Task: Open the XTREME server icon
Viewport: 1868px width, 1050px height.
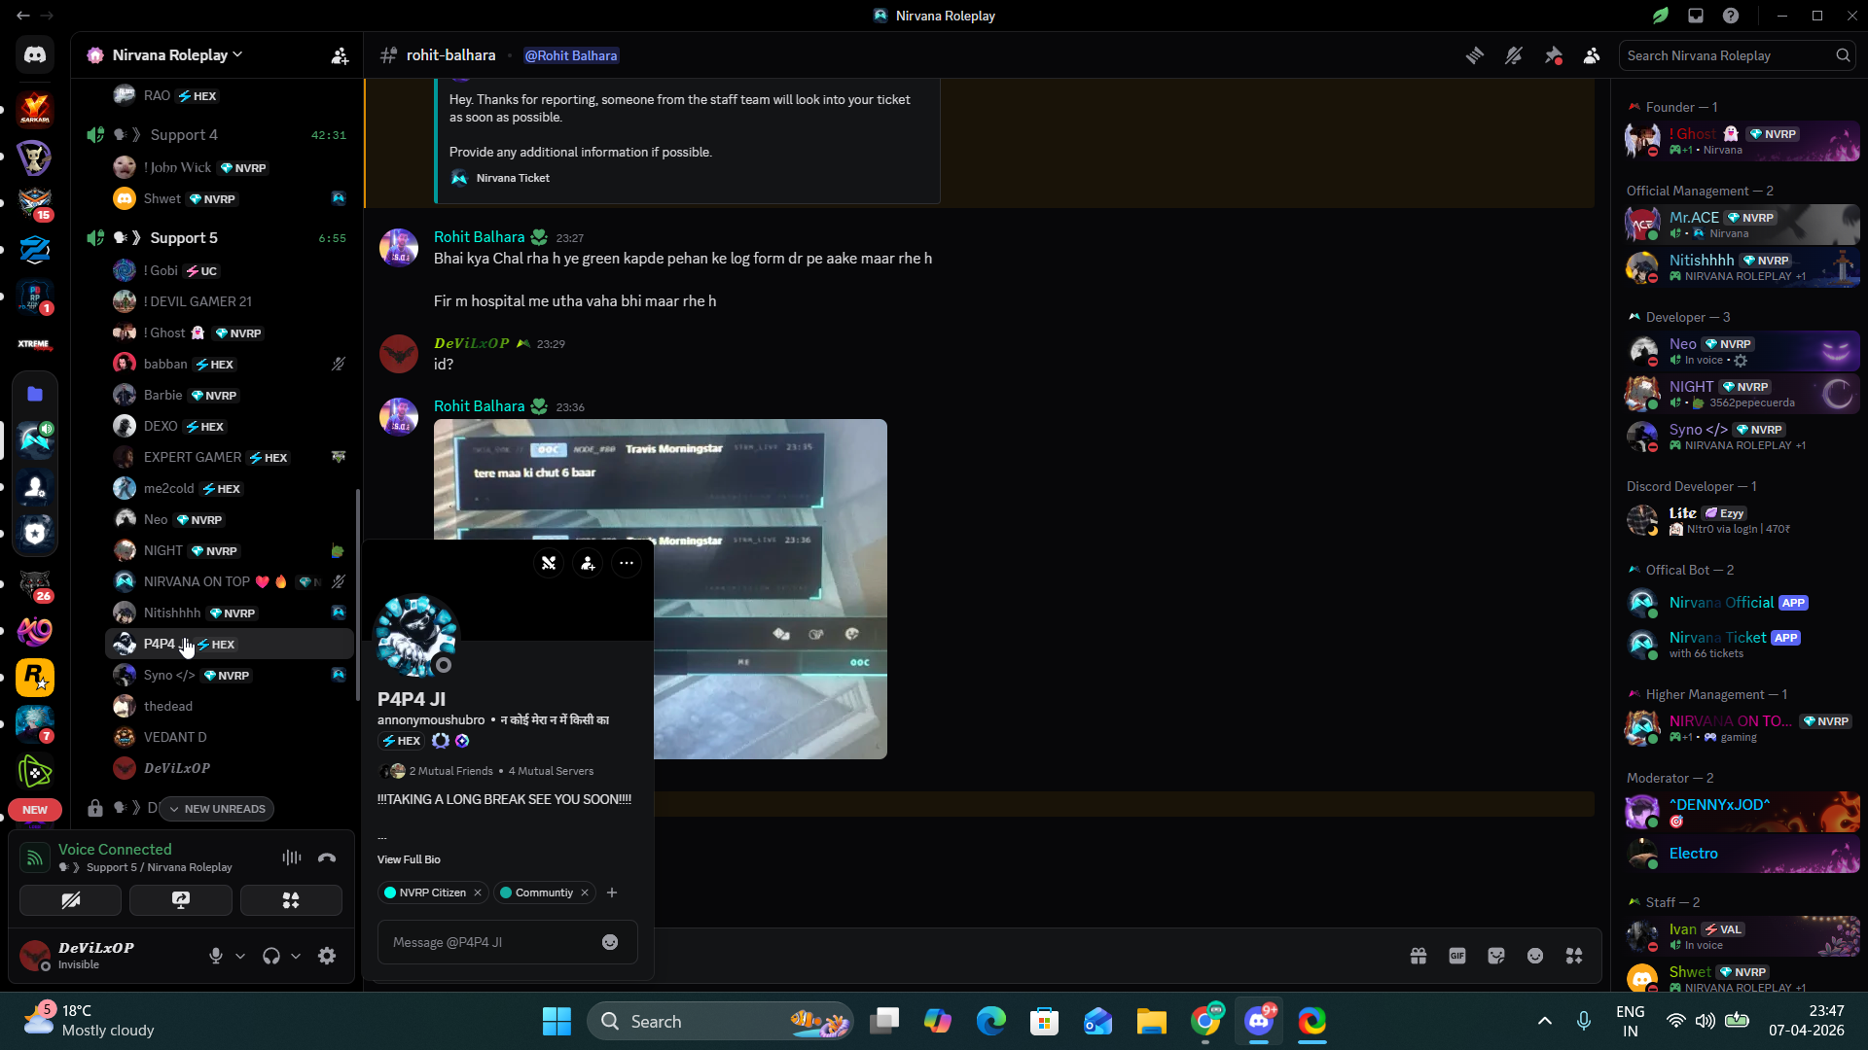Action: (x=35, y=344)
